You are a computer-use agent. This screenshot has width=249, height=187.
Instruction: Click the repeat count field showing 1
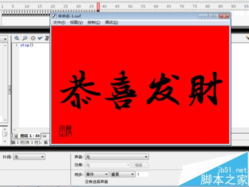[x=142, y=174]
